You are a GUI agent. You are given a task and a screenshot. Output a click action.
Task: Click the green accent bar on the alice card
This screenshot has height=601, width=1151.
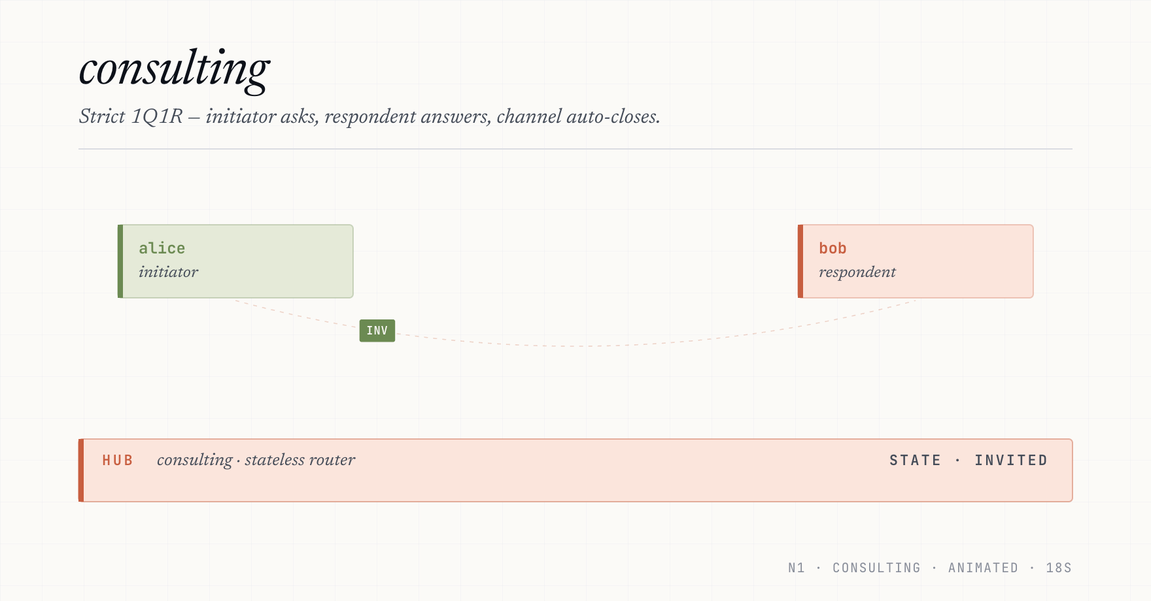click(x=120, y=261)
